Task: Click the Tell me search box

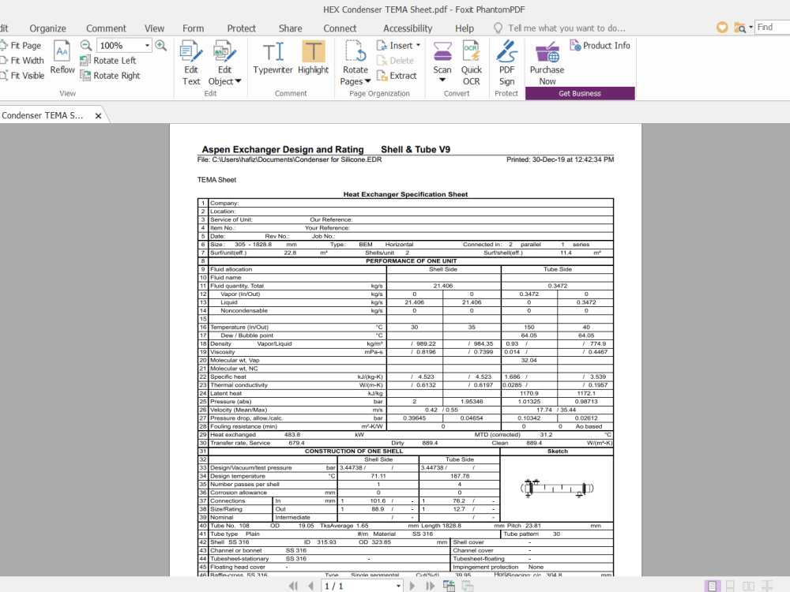Action: point(566,28)
